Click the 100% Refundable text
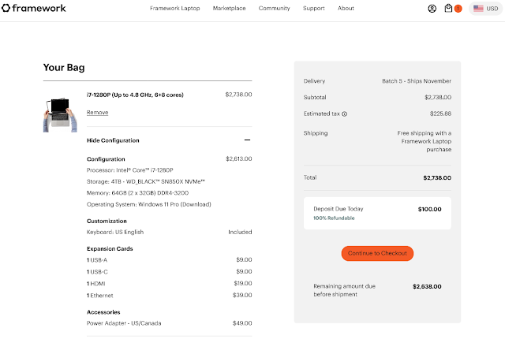 334,218
